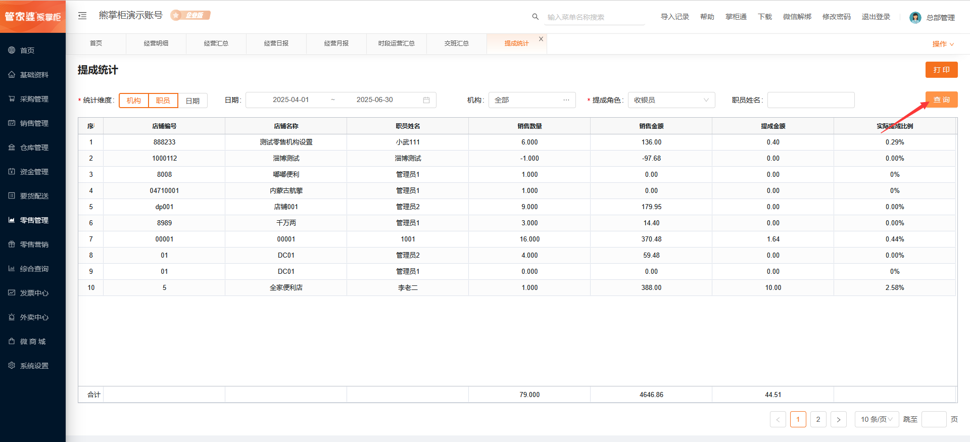Click the 职员姓名 input field
This screenshot has width=970, height=442.
coord(810,100)
